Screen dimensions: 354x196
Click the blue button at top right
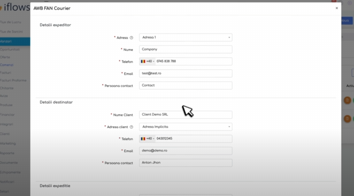pos(347,21)
